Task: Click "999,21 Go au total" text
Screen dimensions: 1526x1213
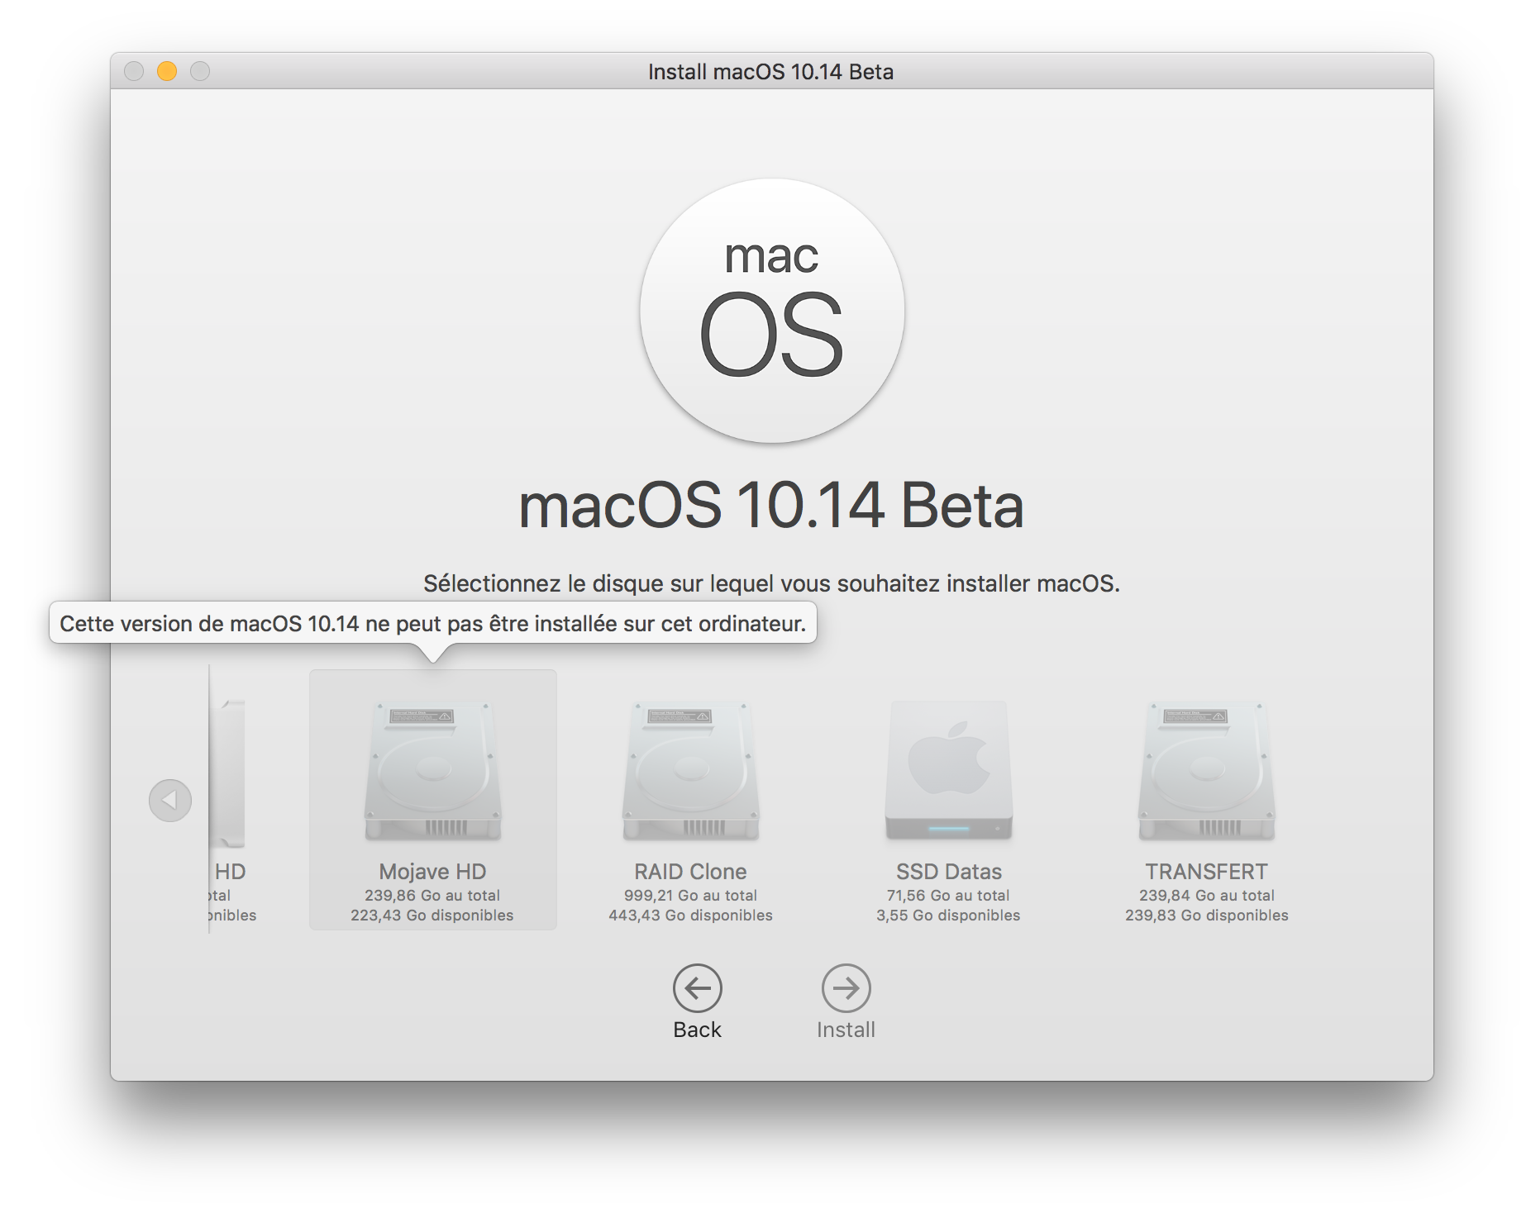Action: tap(690, 895)
